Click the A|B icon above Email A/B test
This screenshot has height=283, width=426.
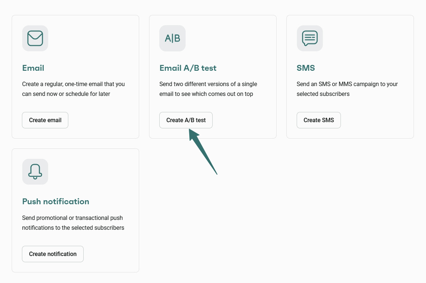point(172,38)
